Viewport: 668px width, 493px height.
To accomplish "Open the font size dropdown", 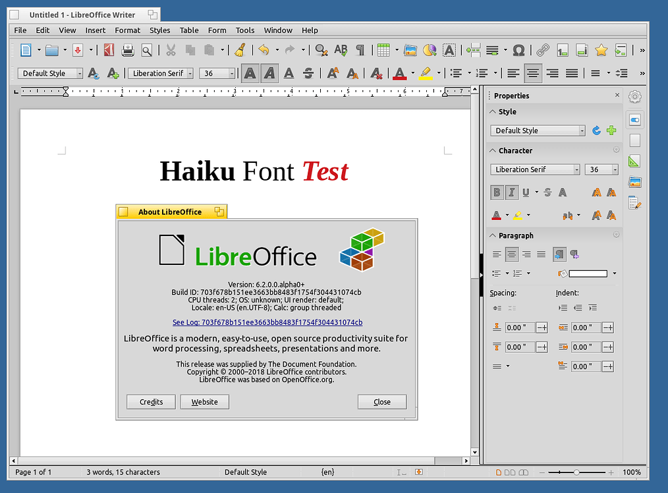I will coord(232,73).
